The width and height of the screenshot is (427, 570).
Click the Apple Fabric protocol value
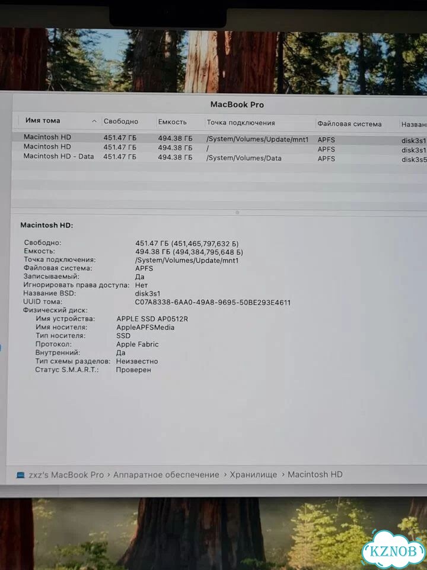(137, 344)
